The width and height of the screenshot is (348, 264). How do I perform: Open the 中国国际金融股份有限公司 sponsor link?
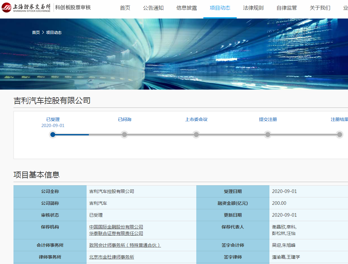[x=116, y=227]
